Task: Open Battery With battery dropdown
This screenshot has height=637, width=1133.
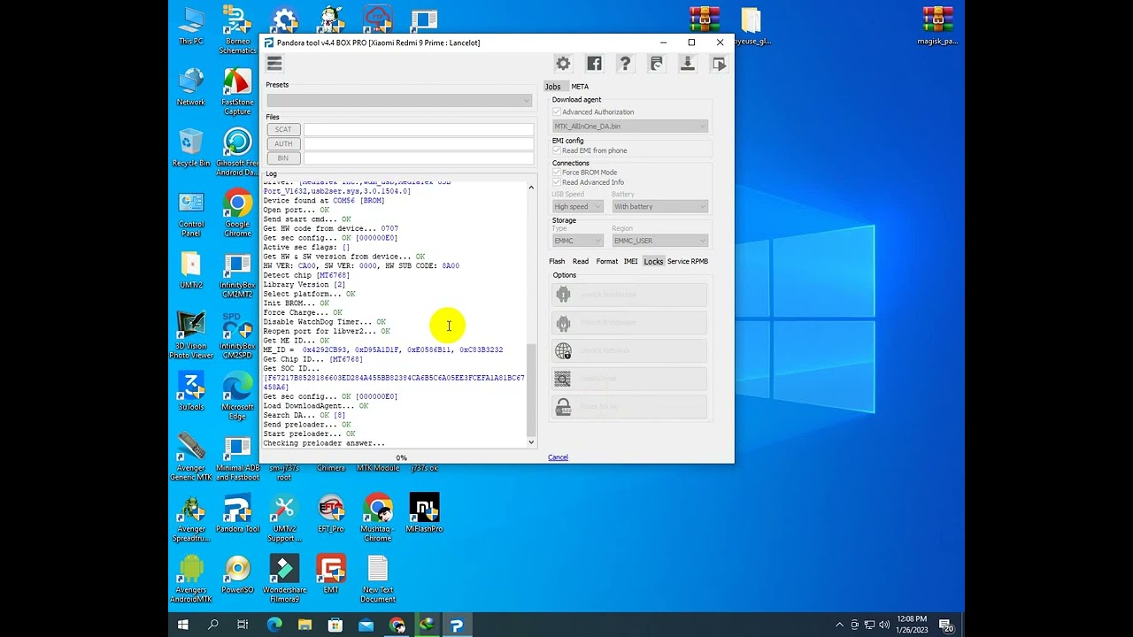Action: (660, 206)
